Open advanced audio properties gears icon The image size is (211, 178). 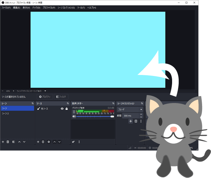point(73,142)
